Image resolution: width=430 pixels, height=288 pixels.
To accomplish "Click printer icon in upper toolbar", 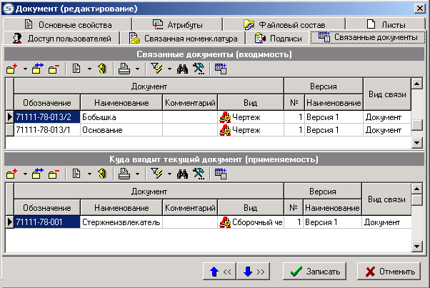I will pyautogui.click(x=124, y=69).
